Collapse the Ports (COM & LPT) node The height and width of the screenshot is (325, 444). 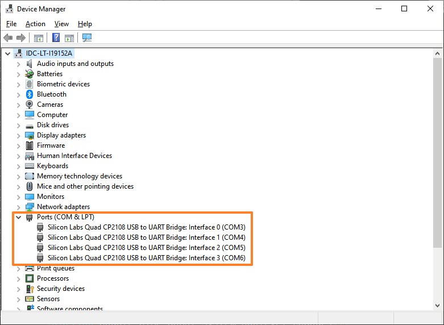coord(18,217)
